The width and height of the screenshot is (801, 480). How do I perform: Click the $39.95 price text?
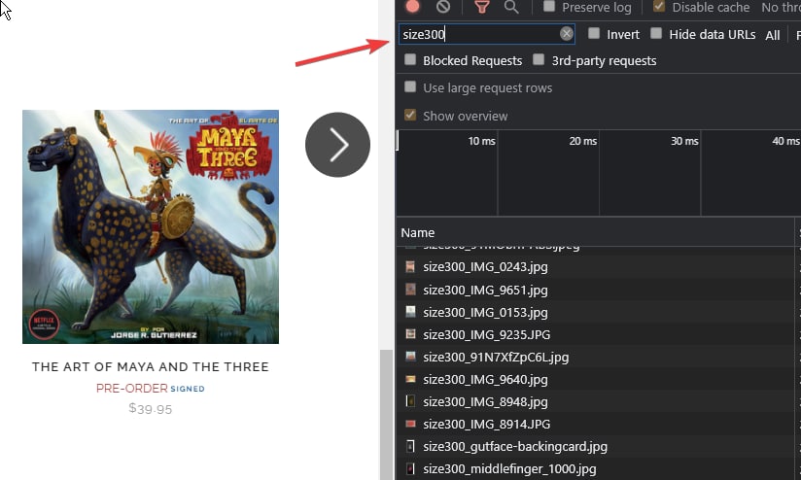point(150,408)
